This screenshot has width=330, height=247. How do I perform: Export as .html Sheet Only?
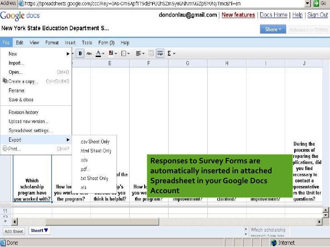(94, 151)
